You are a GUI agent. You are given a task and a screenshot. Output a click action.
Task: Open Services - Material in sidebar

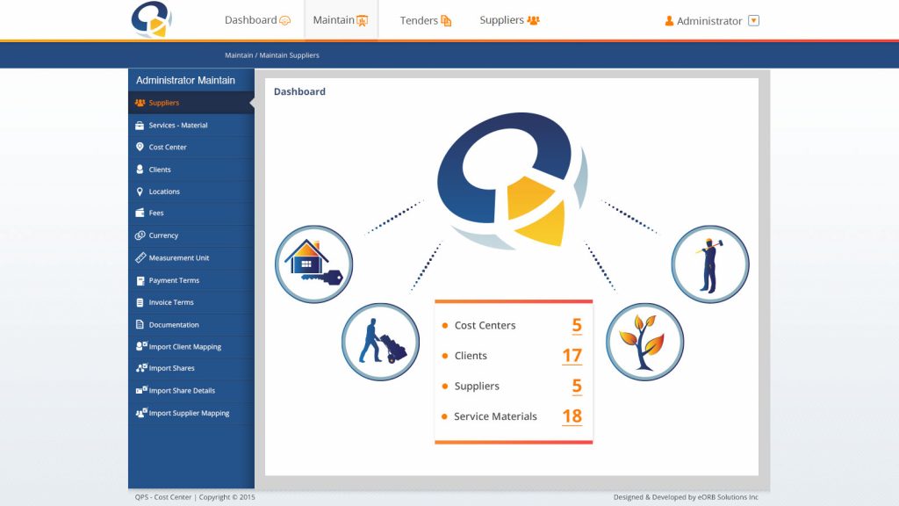coord(178,126)
